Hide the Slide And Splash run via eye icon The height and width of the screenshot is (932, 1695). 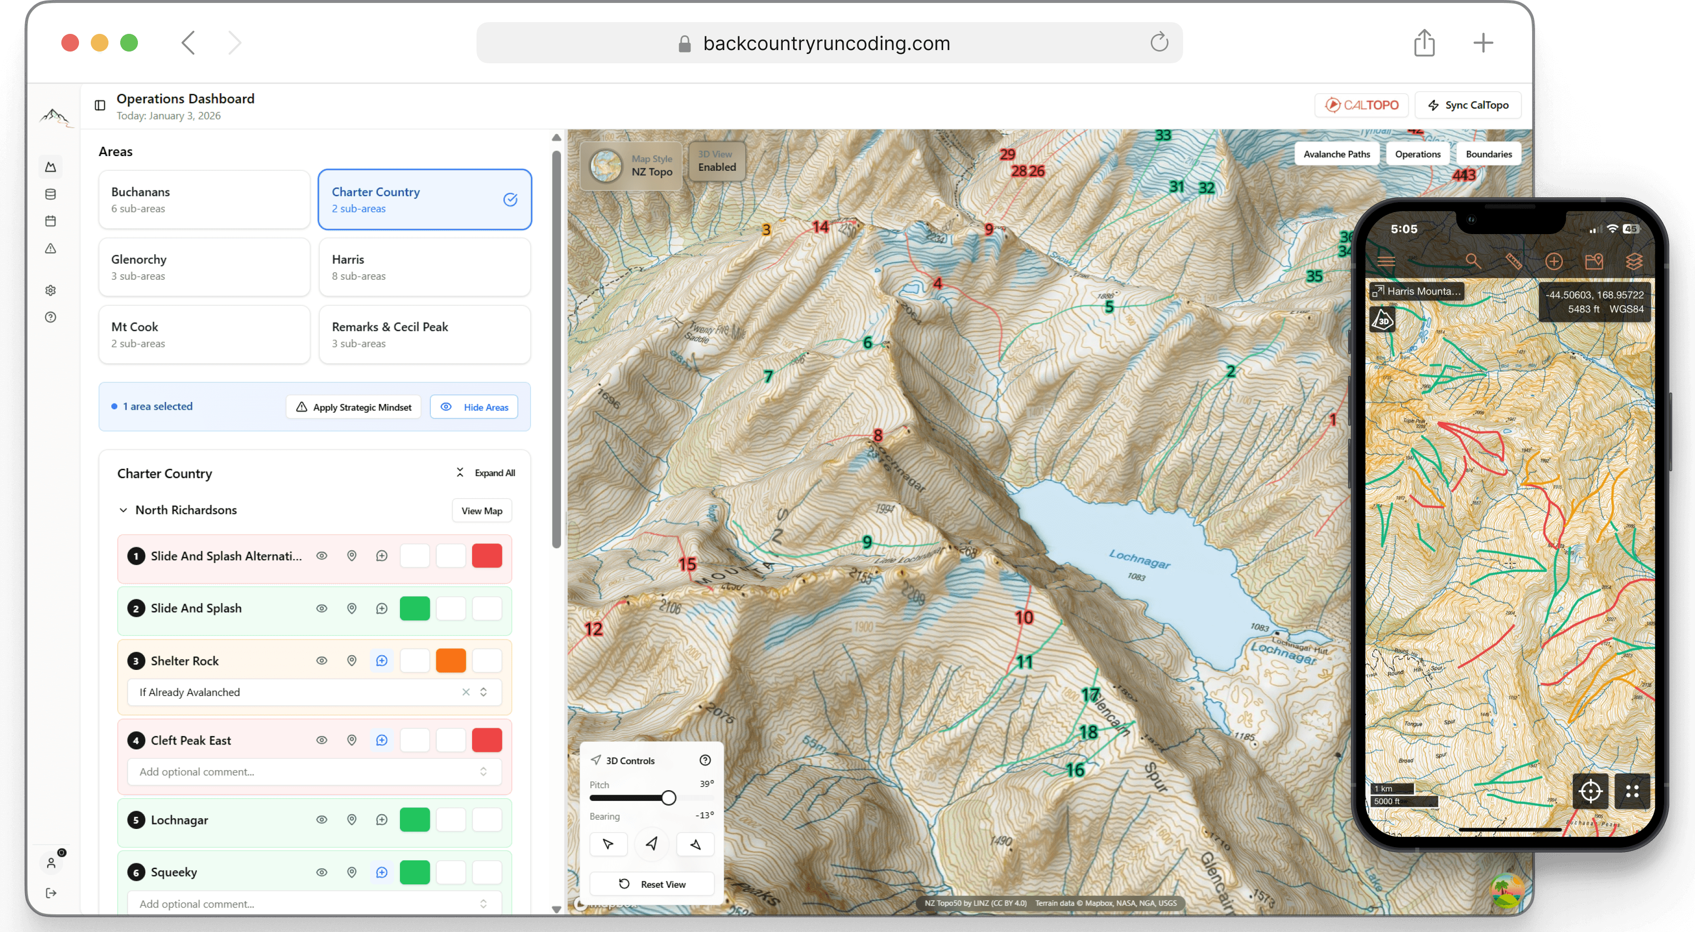321,608
